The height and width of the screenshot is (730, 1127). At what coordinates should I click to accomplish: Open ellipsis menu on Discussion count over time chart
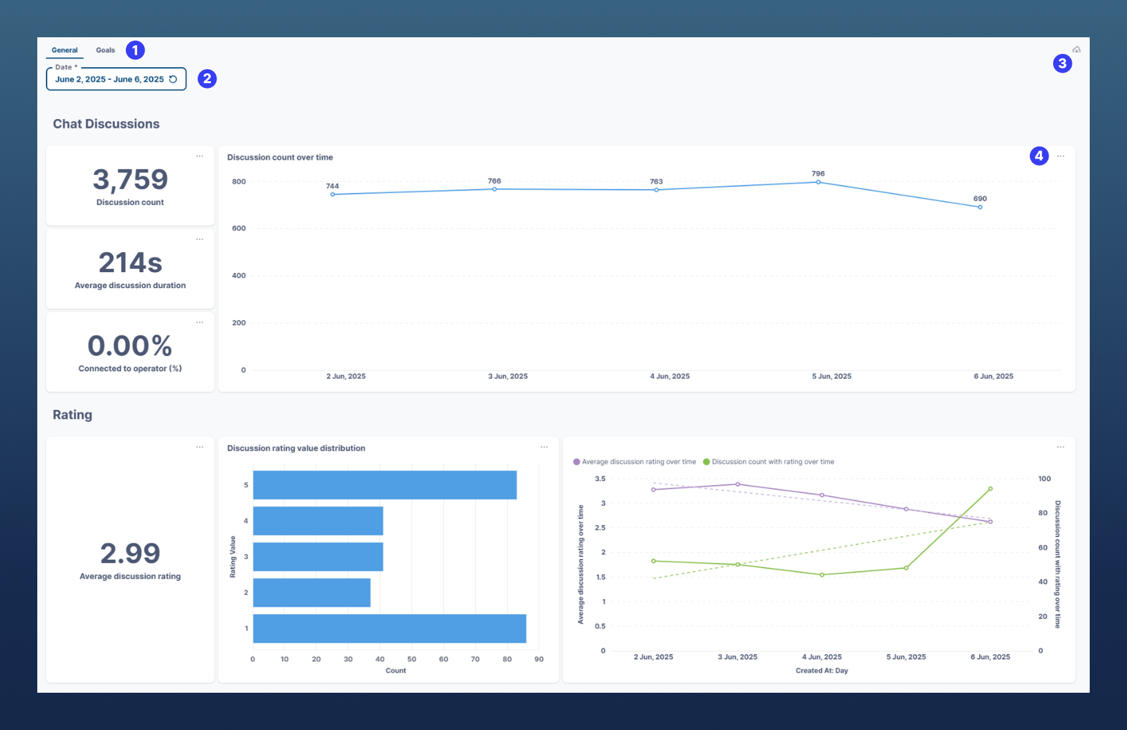point(1061,156)
